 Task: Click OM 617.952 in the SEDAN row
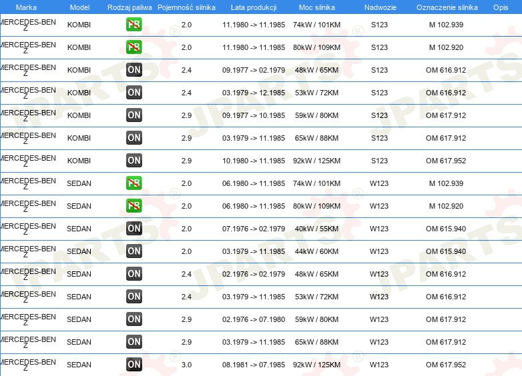point(446,365)
